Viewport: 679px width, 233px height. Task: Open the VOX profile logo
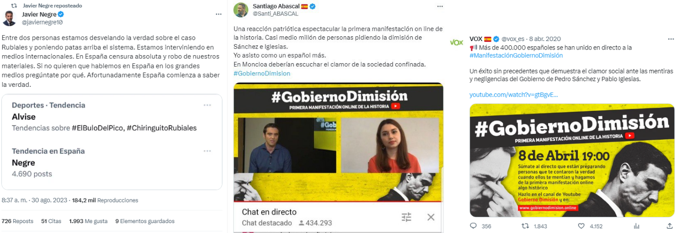(x=457, y=42)
